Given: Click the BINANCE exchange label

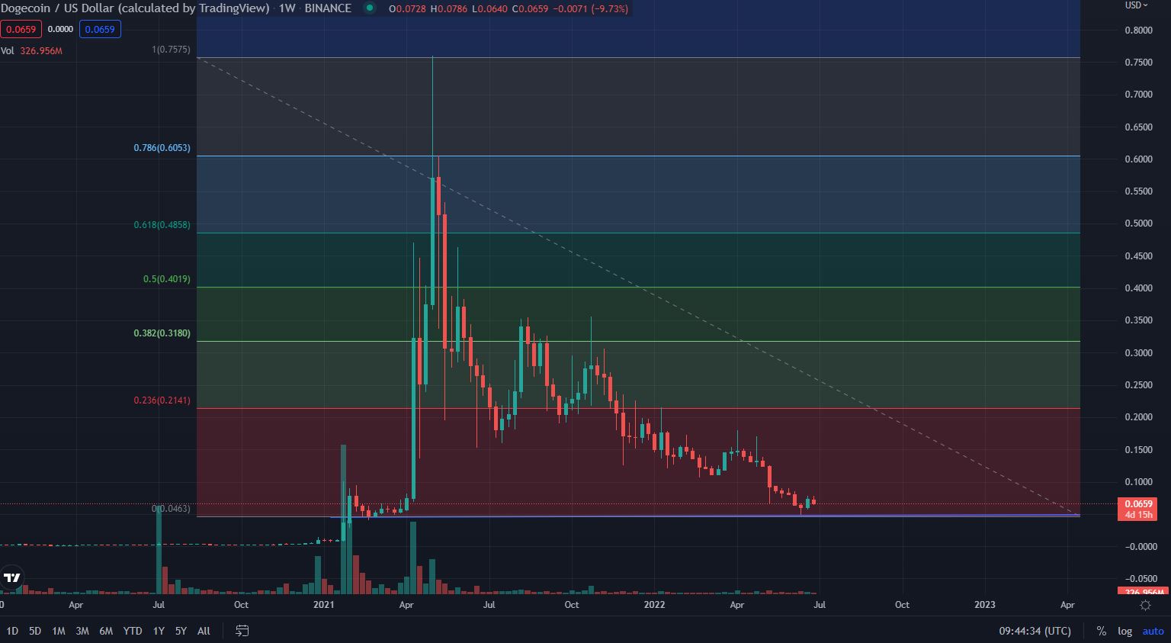Looking at the screenshot, I should pyautogui.click(x=328, y=8).
